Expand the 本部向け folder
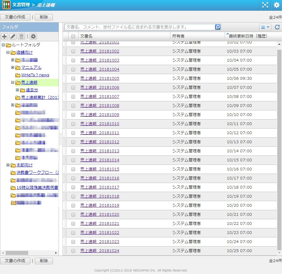Screen dimensions: 282x274 (x=8, y=165)
